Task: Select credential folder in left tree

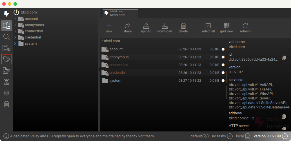Action: pos(33,37)
